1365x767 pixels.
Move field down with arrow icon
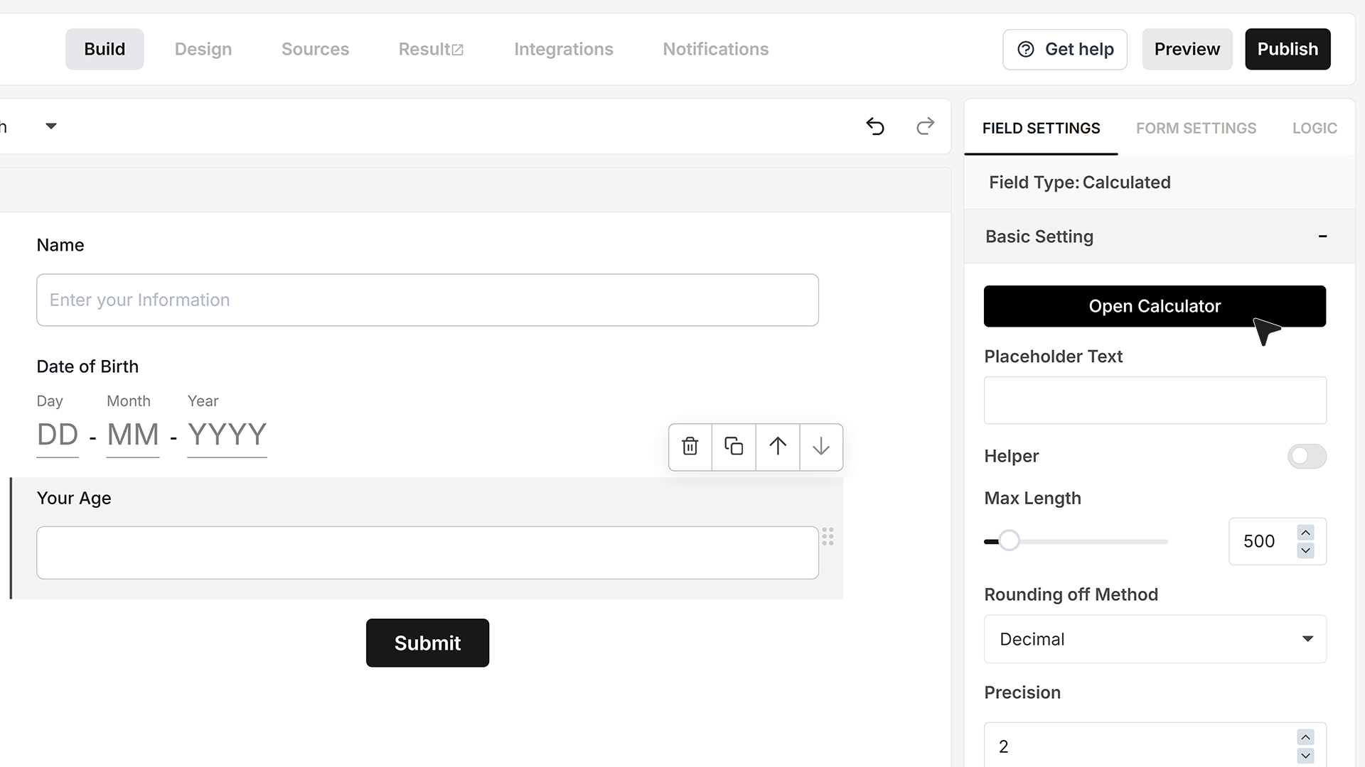[x=821, y=447]
